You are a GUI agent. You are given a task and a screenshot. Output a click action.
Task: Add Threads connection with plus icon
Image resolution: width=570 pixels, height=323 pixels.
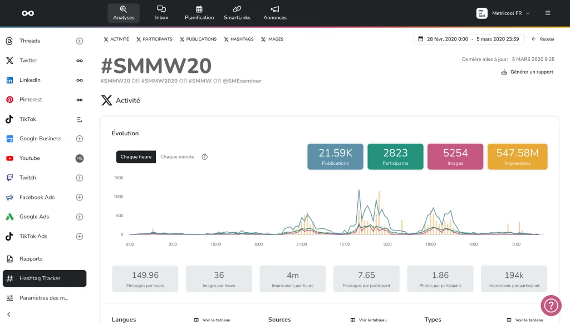pos(80,41)
